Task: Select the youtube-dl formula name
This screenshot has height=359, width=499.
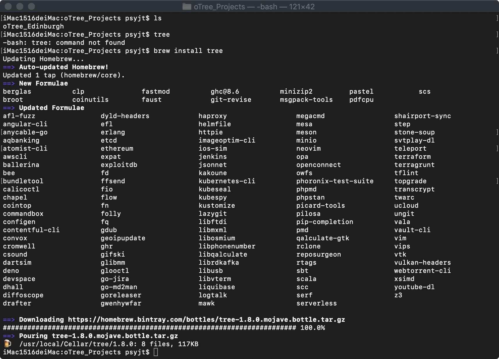Action: tap(415, 287)
